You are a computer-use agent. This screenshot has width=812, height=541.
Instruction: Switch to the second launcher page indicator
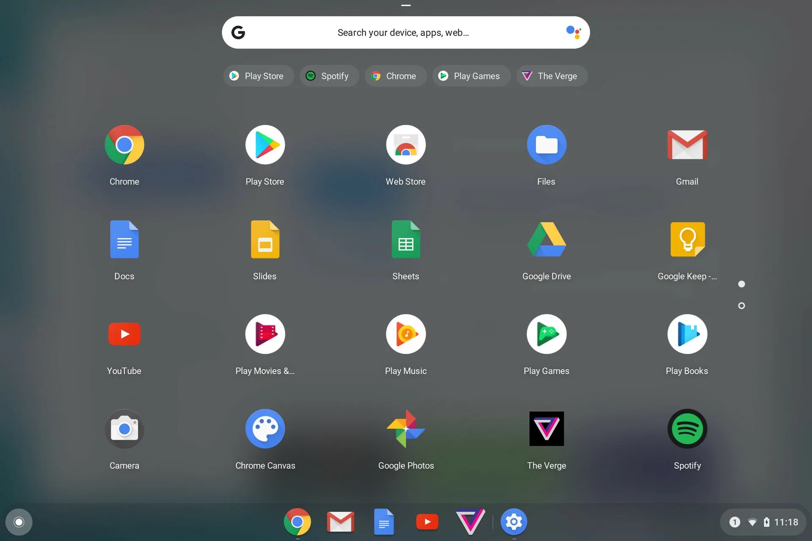(741, 306)
